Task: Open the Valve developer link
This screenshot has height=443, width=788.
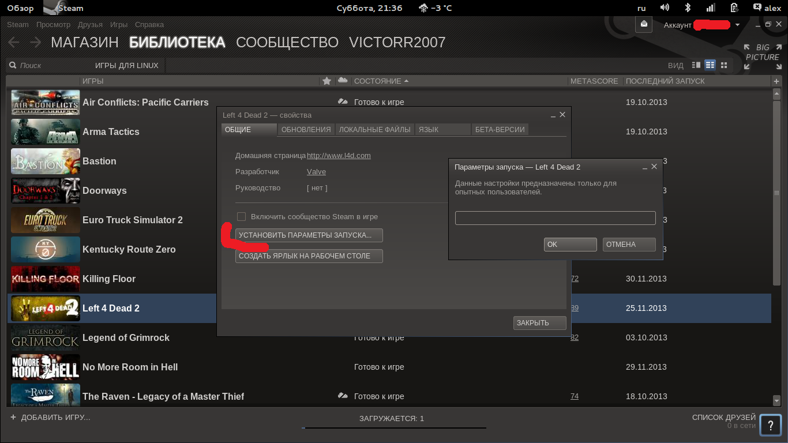Action: point(316,172)
